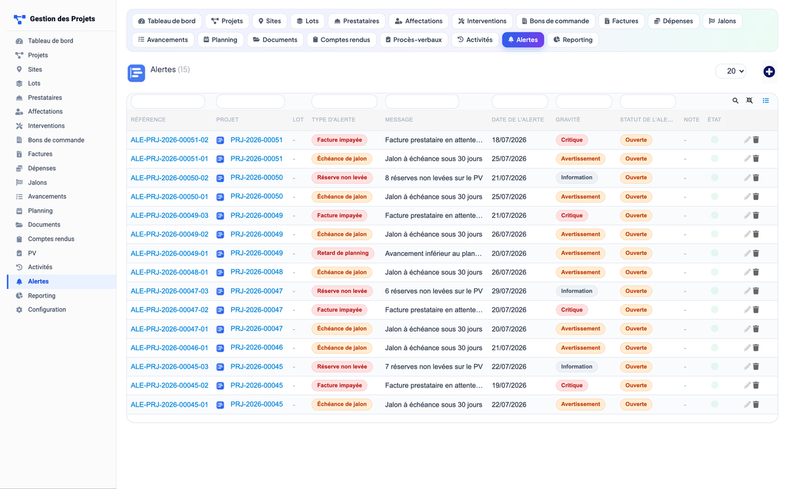Edit alert ALE-PRJ-2026-00049-01 with pencil icon

[x=747, y=253]
